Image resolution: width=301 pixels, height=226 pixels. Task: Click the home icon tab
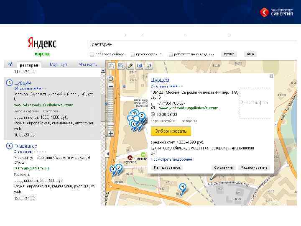[10, 64]
